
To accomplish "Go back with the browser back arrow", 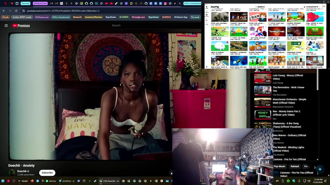I will coord(4,11).
